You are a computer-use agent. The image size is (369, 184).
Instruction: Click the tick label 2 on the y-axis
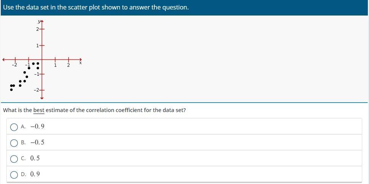pos(38,29)
